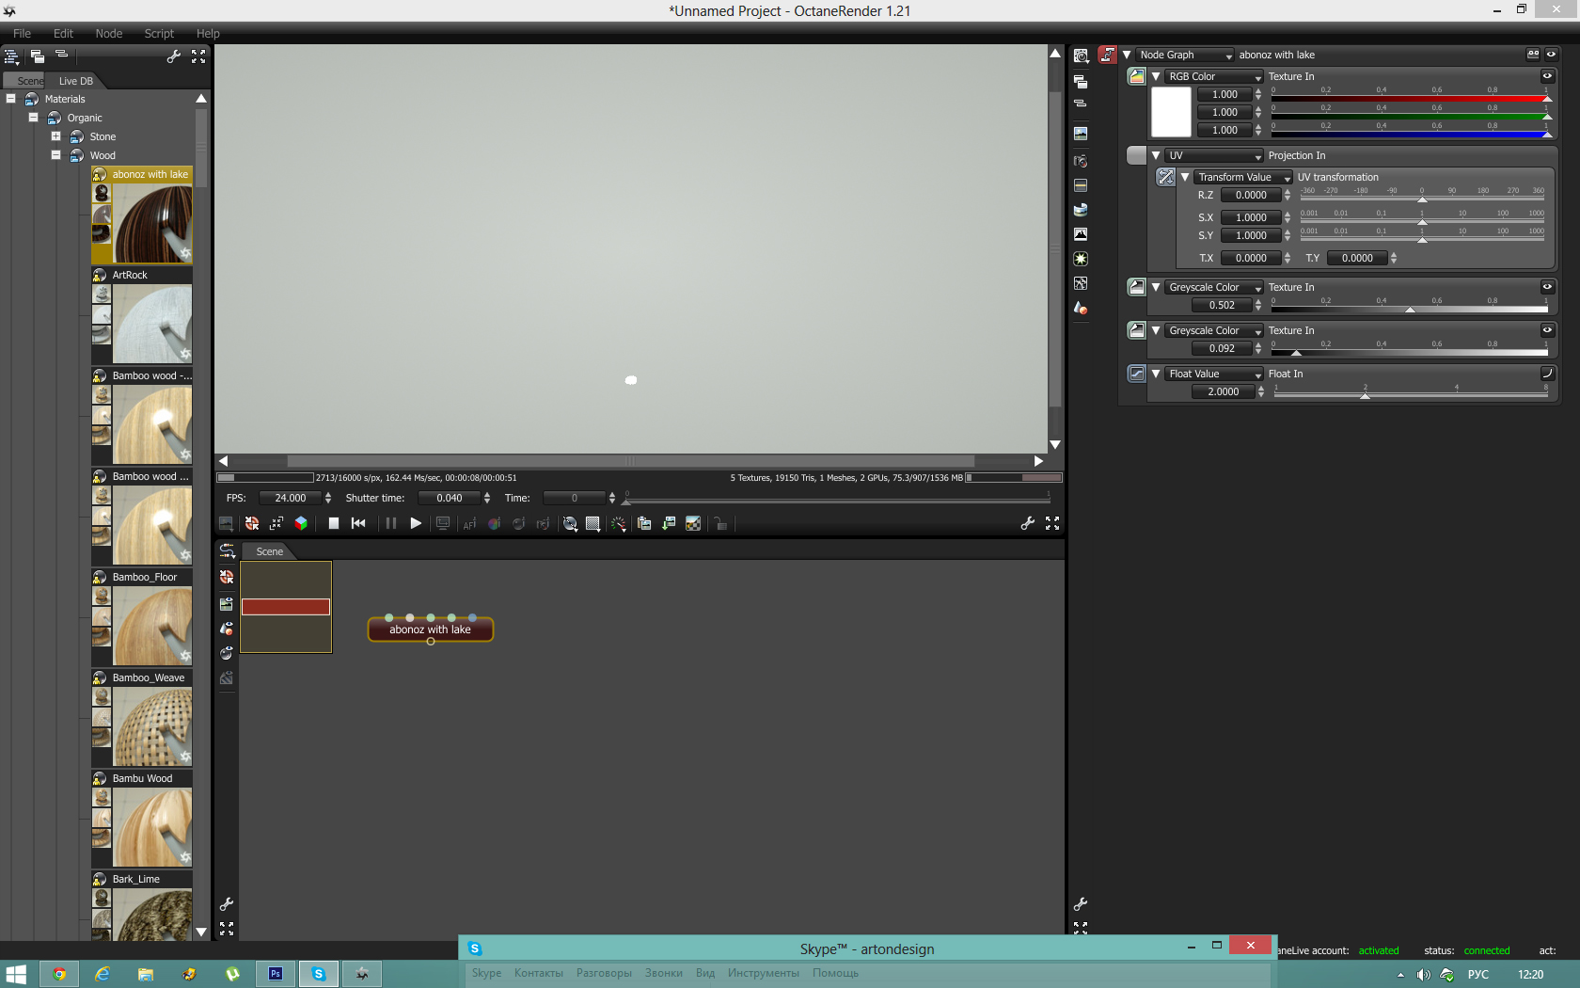The height and width of the screenshot is (988, 1580).
Task: Toggle eye icon on the 0.502 Greyscale Color row
Action: point(1547,287)
